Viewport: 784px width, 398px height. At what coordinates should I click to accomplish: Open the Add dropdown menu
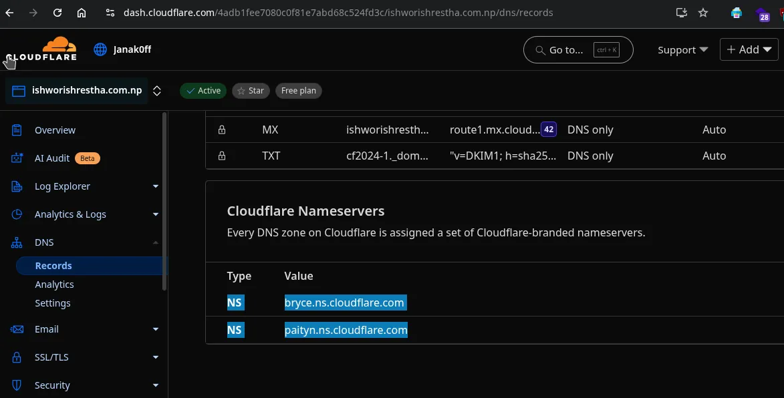click(749, 49)
